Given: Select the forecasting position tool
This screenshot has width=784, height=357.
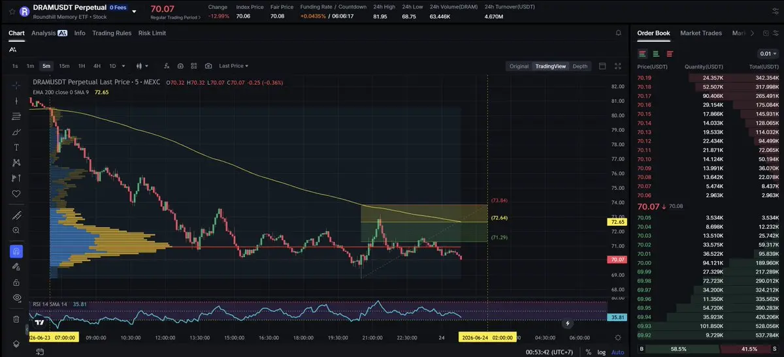Looking at the screenshot, I should 16,178.
